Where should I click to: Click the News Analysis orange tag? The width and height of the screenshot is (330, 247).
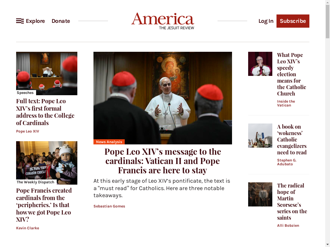pyautogui.click(x=109, y=142)
